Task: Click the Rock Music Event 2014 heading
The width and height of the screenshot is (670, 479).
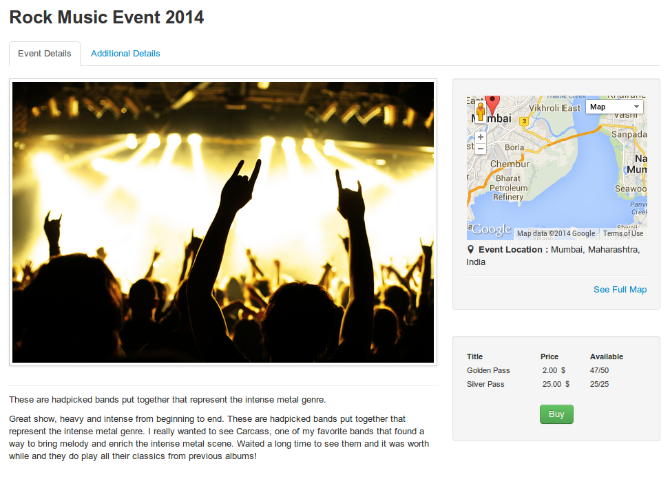Action: pyautogui.click(x=107, y=17)
